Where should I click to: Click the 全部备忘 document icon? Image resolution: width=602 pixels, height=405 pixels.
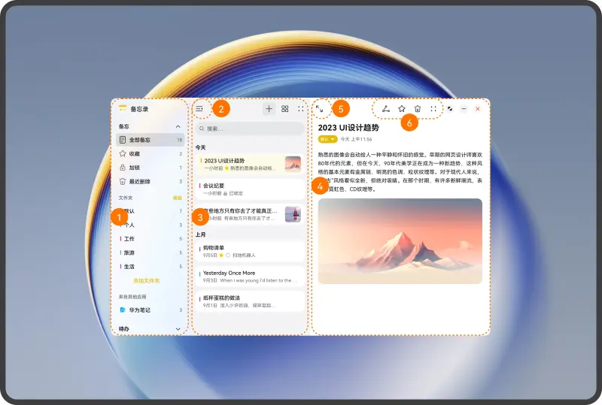[x=123, y=140]
